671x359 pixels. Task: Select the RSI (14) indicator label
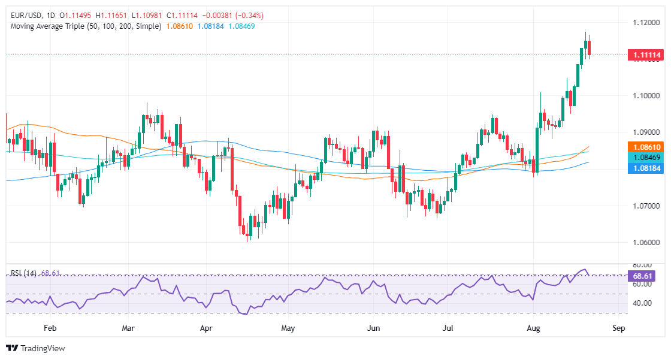pos(23,273)
